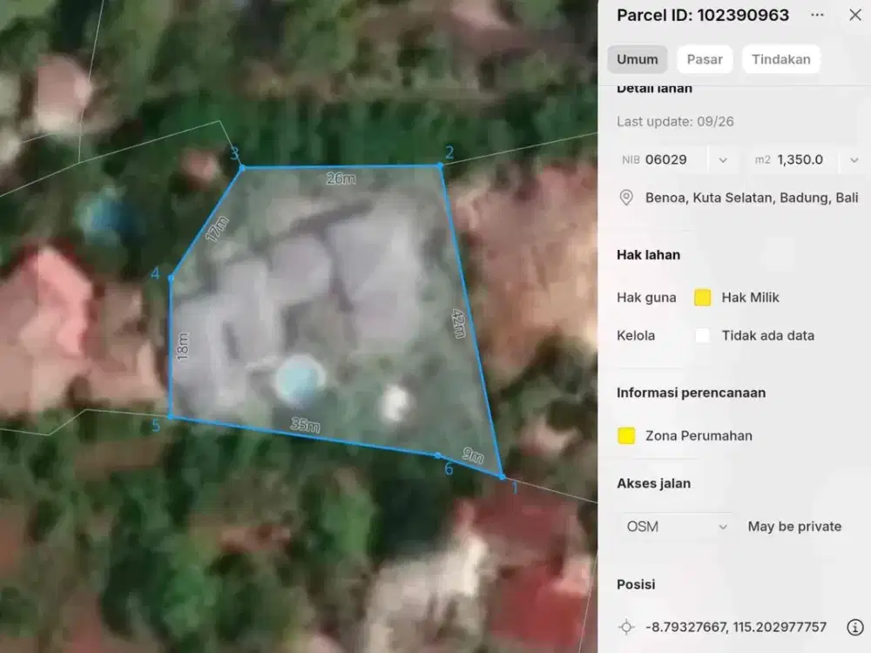Open the coordinates info icon

click(x=855, y=627)
